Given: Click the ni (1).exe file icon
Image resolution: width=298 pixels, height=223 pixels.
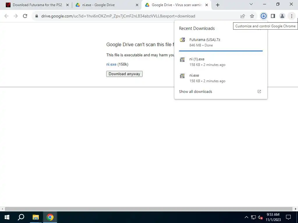Looking at the screenshot, I should coord(182,60).
